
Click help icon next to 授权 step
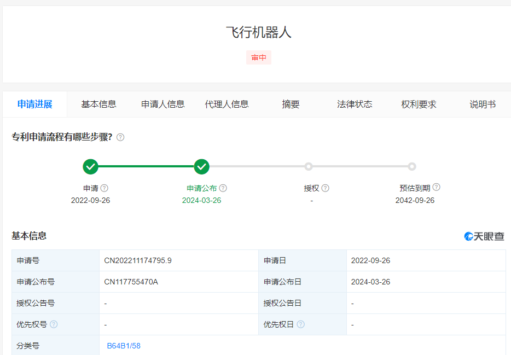coord(325,188)
